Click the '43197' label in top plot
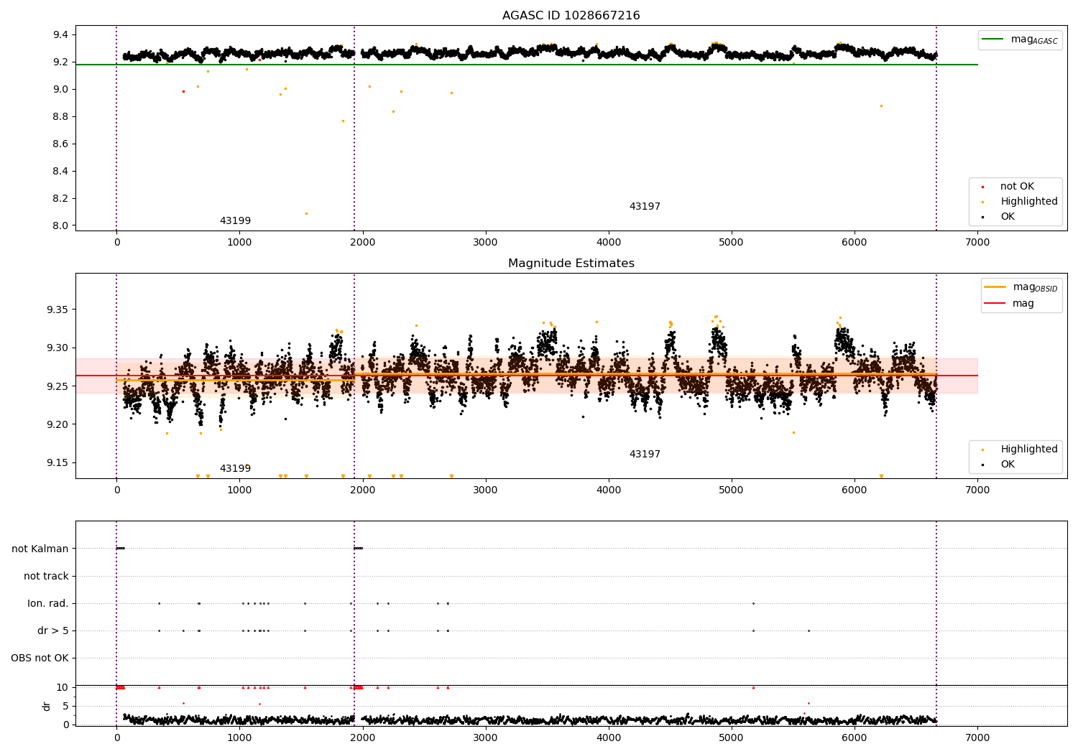This screenshot has width=1078, height=754. 645,207
